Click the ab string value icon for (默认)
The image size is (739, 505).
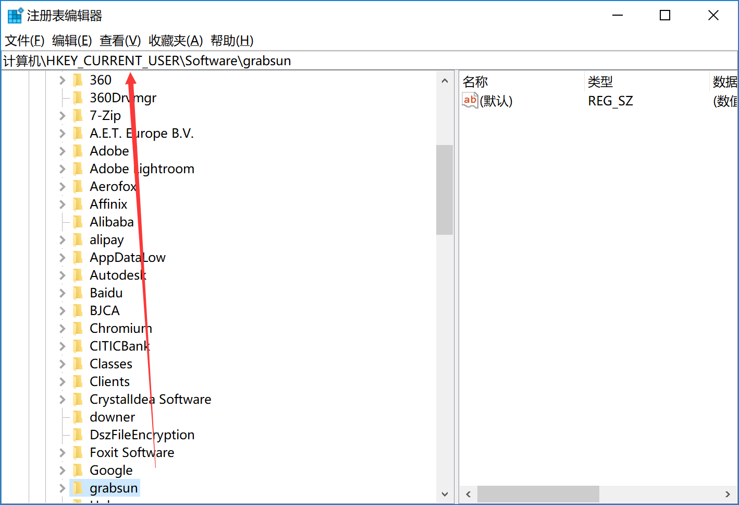point(470,100)
